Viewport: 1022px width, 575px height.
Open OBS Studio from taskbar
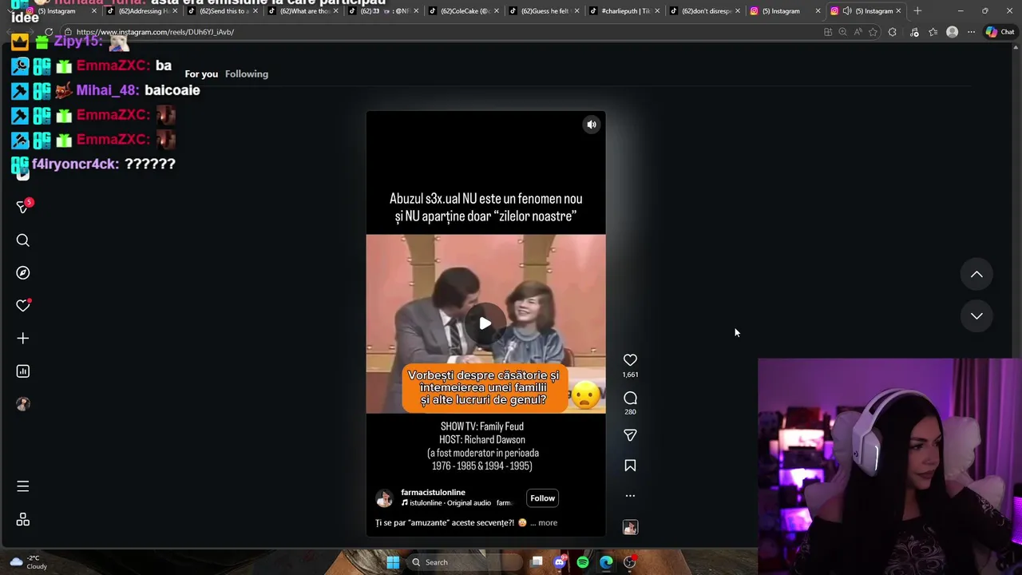pyautogui.click(x=630, y=562)
